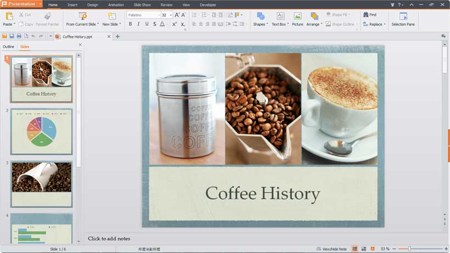Click the Find binoculars icon

tap(365, 14)
